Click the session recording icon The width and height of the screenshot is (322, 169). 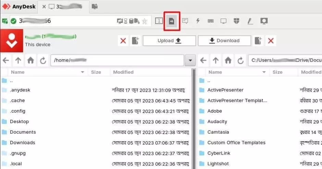pos(264,21)
